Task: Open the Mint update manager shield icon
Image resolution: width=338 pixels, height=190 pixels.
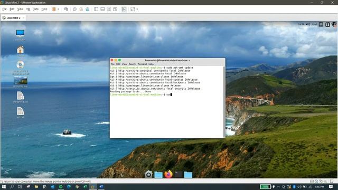Action: (334, 24)
